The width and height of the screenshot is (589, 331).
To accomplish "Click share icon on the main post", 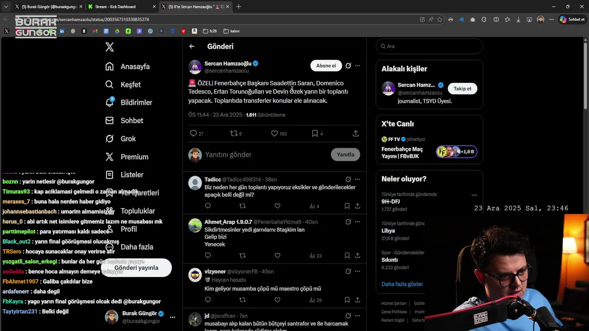I will pyautogui.click(x=356, y=133).
